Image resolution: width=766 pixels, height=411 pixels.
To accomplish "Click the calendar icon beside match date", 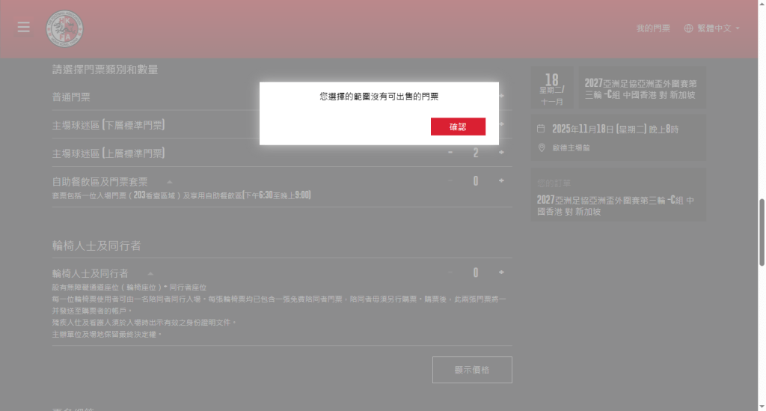I will [541, 129].
